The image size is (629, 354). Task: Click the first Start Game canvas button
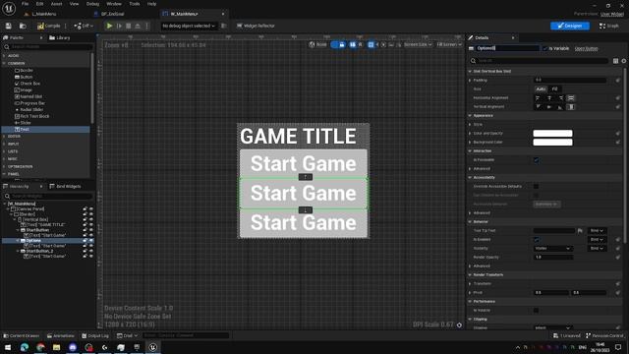[x=304, y=163]
